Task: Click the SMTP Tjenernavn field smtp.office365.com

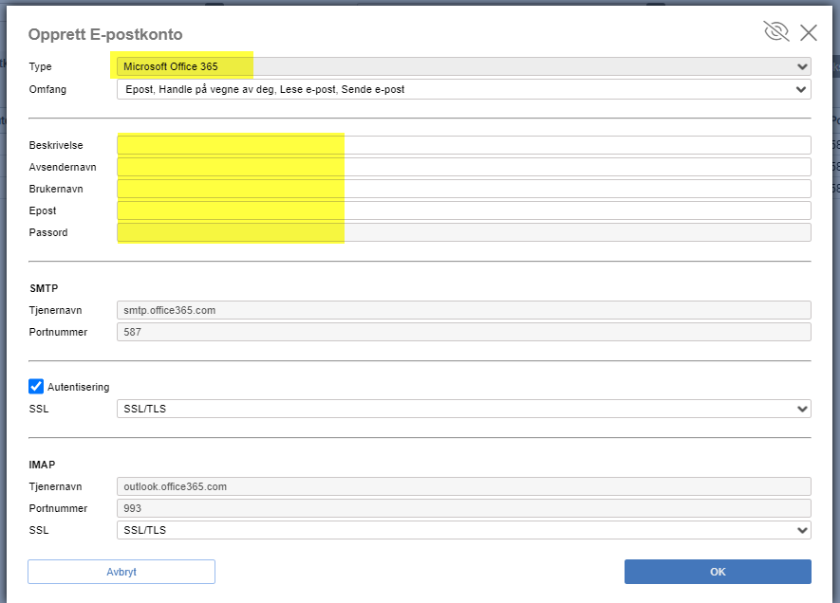Action: [x=464, y=310]
